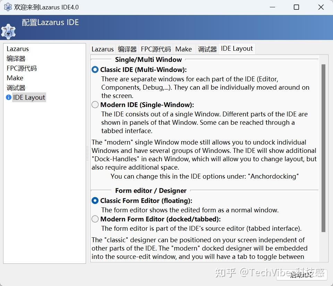Viewport: 333px width, 286px height.
Task: Switch to the 编译器 tab
Action: [127, 49]
